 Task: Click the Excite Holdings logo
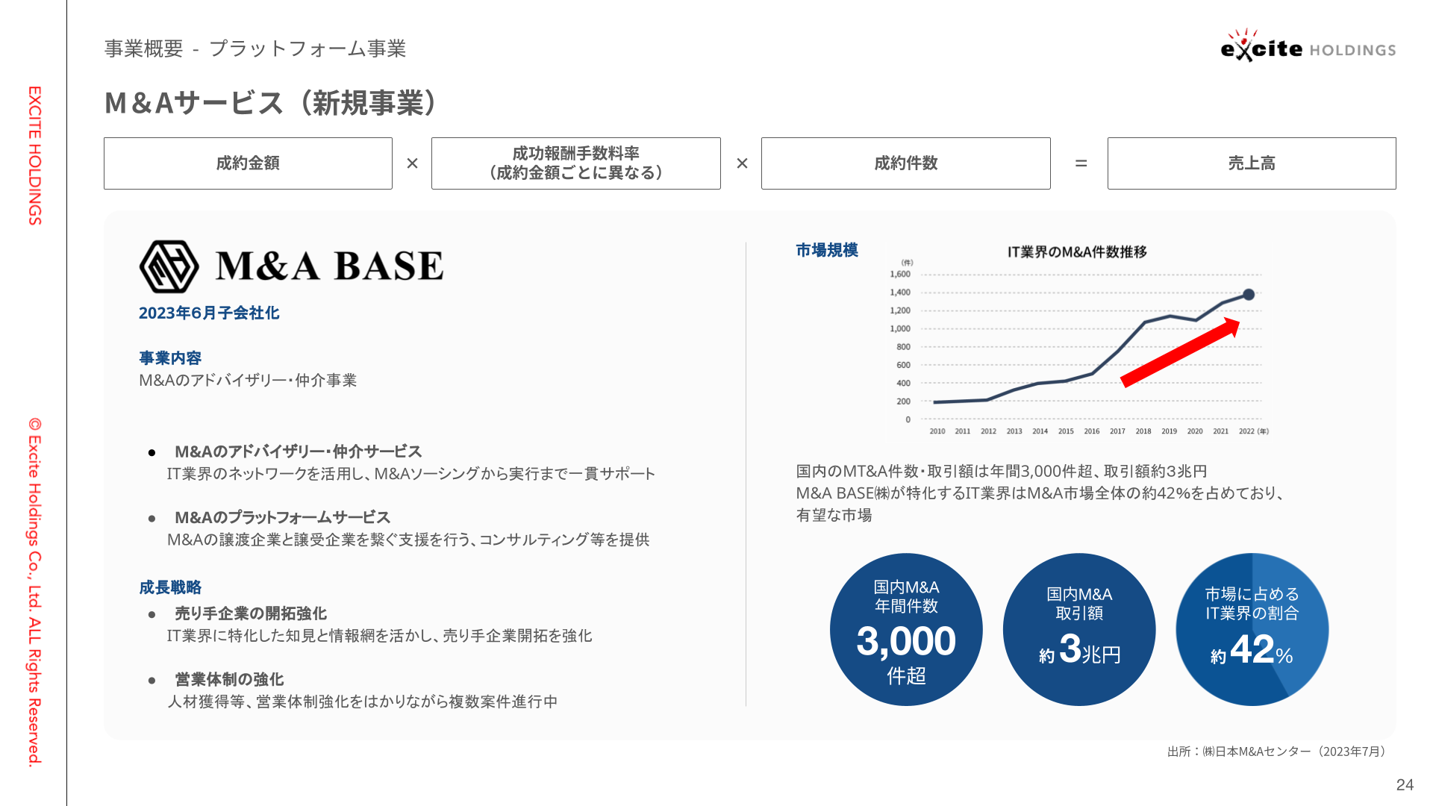coord(1308,46)
